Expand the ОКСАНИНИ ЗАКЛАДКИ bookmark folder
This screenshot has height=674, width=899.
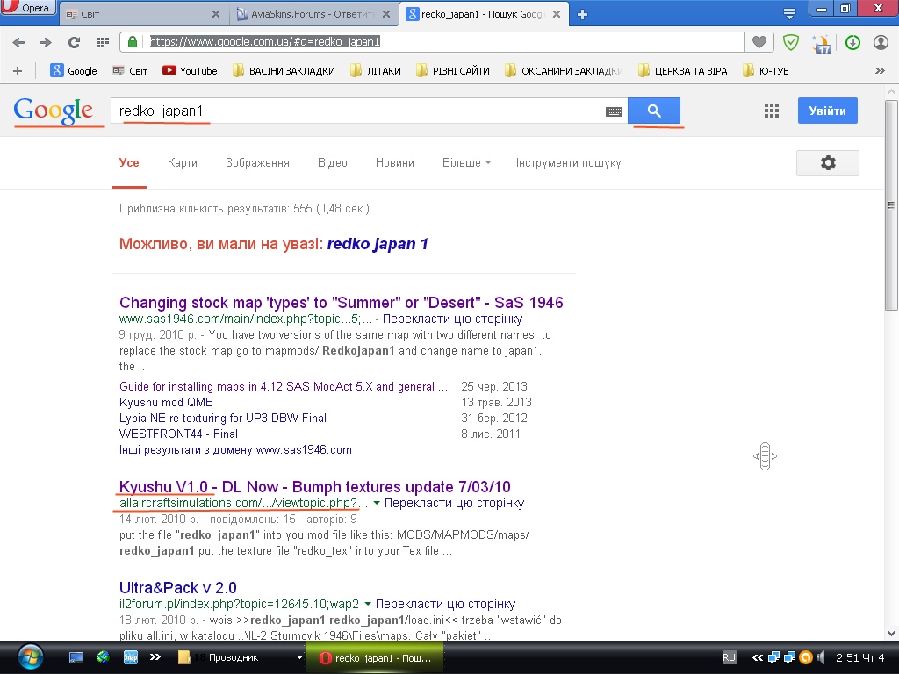click(563, 71)
